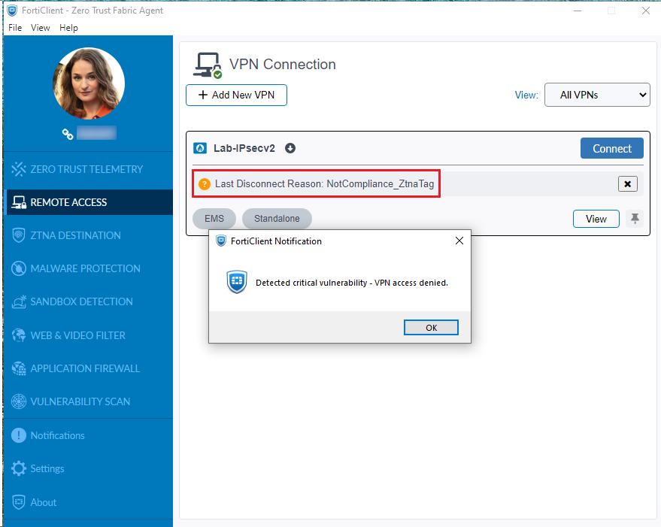This screenshot has height=527, width=661.
Task: Click the Zero Trust Telemetry icon
Action: [x=19, y=169]
